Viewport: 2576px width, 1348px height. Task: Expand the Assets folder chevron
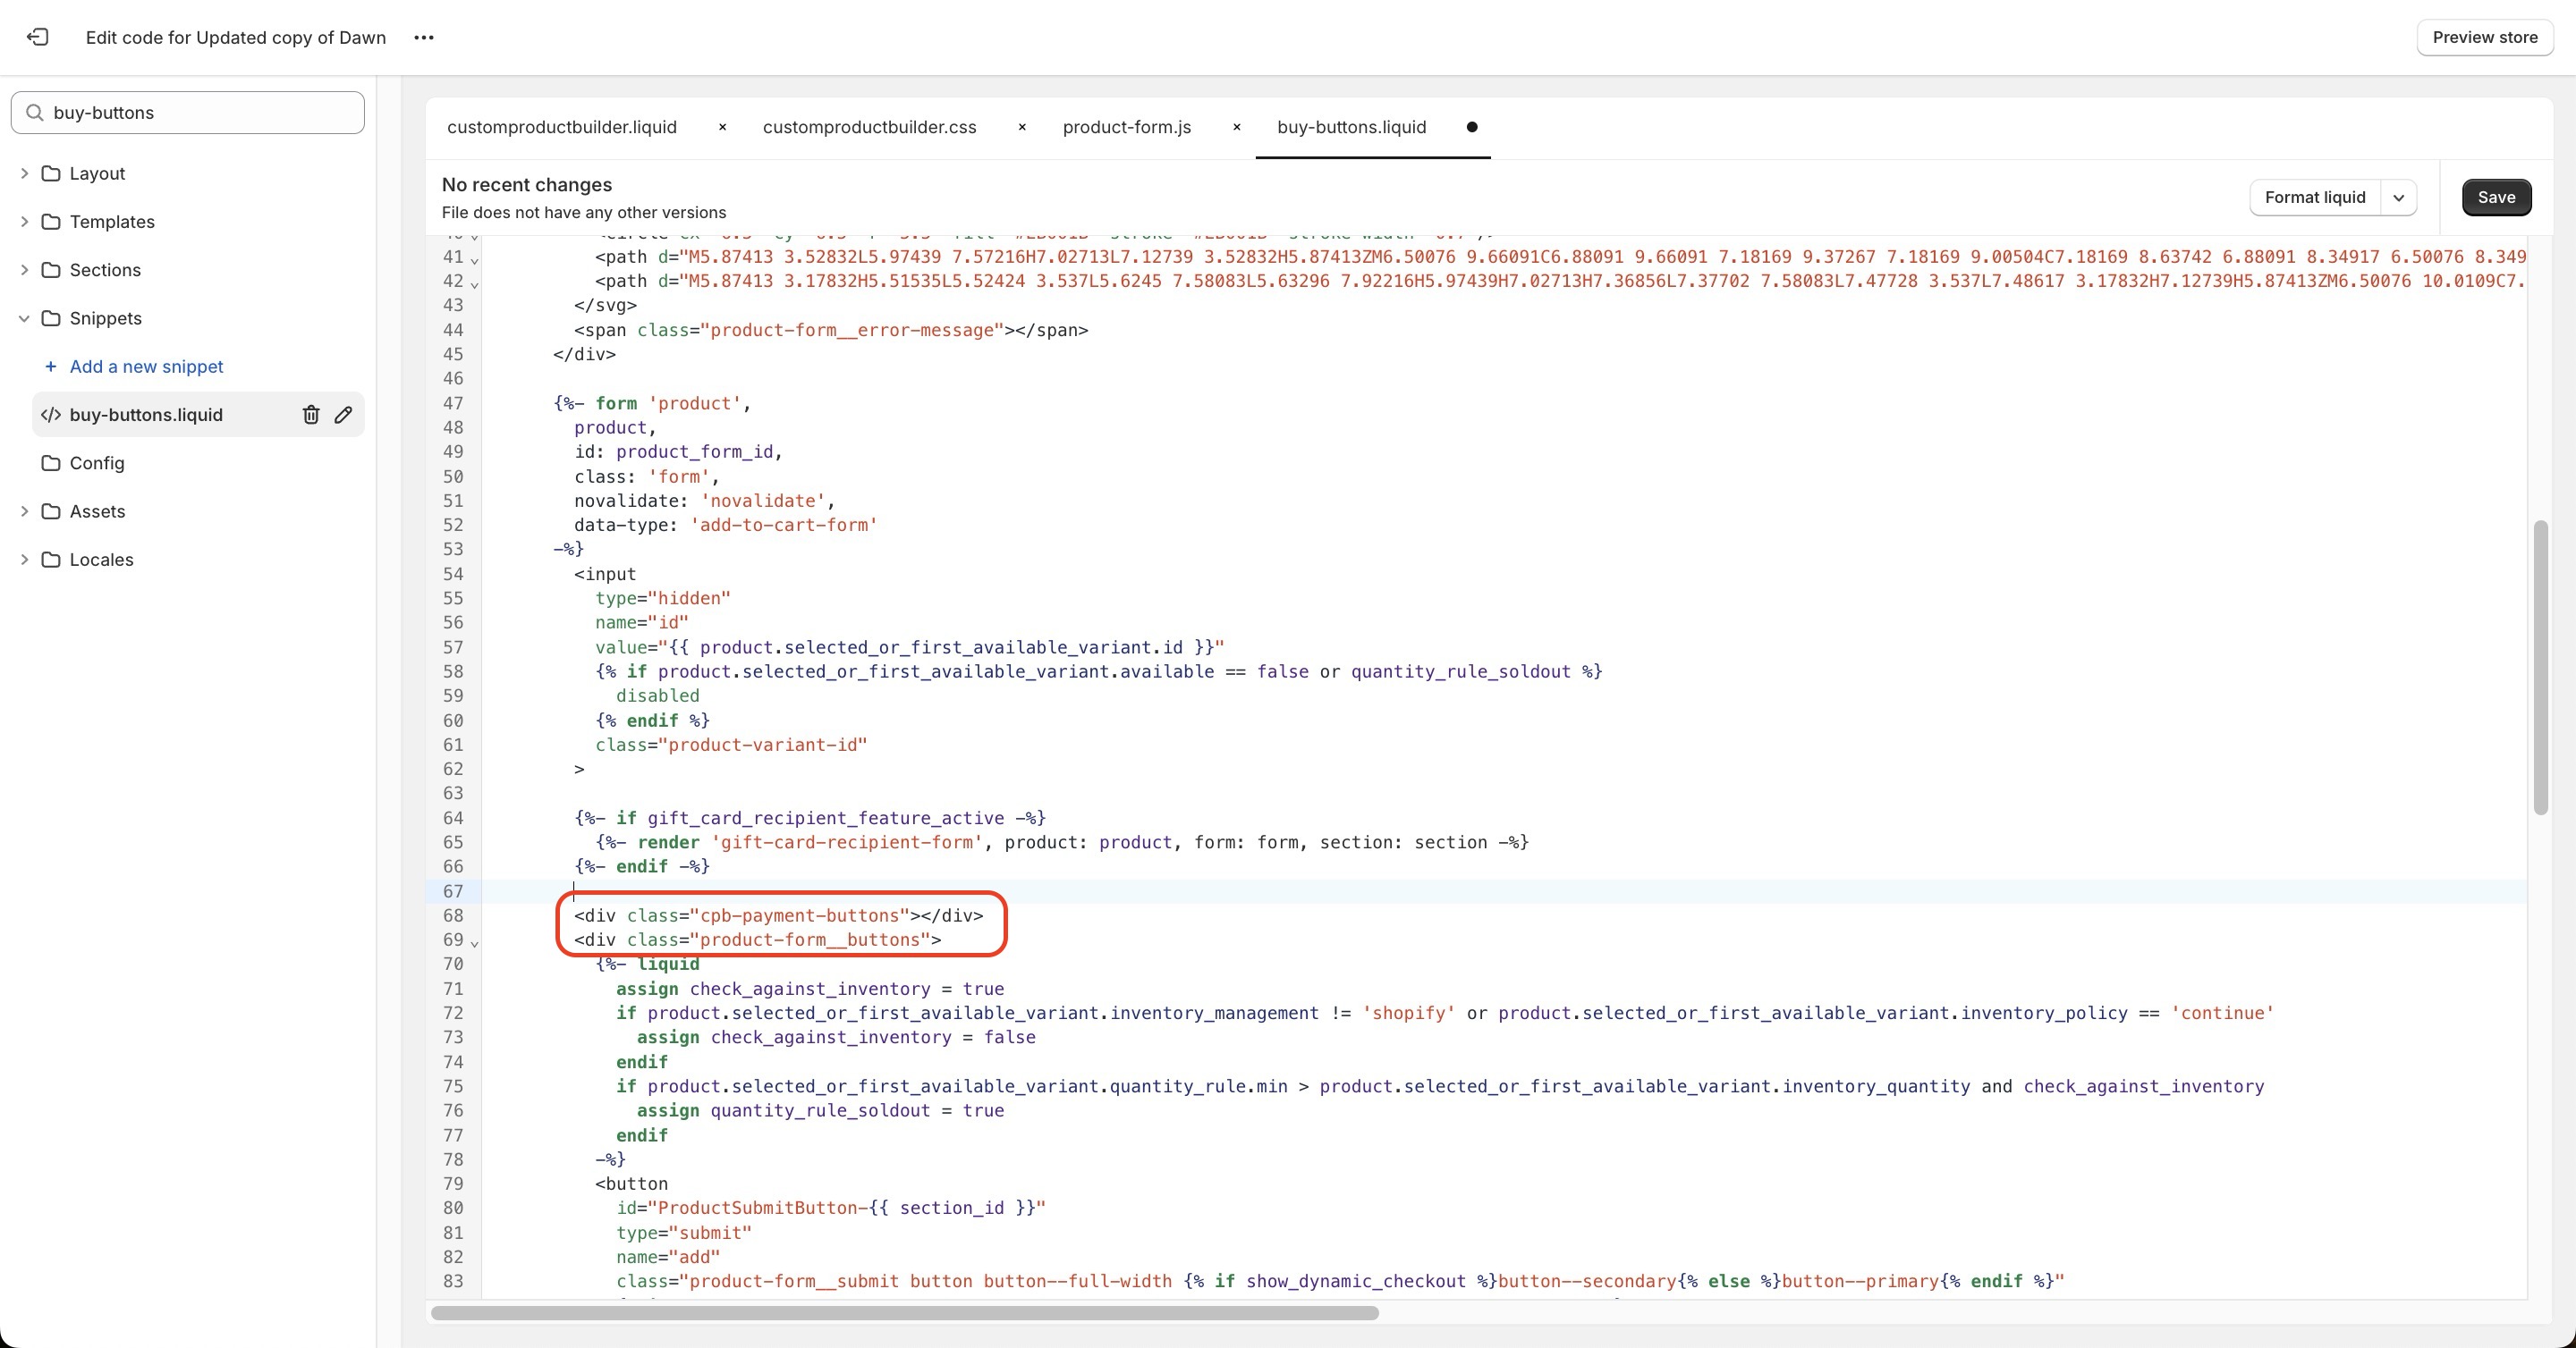point(24,510)
